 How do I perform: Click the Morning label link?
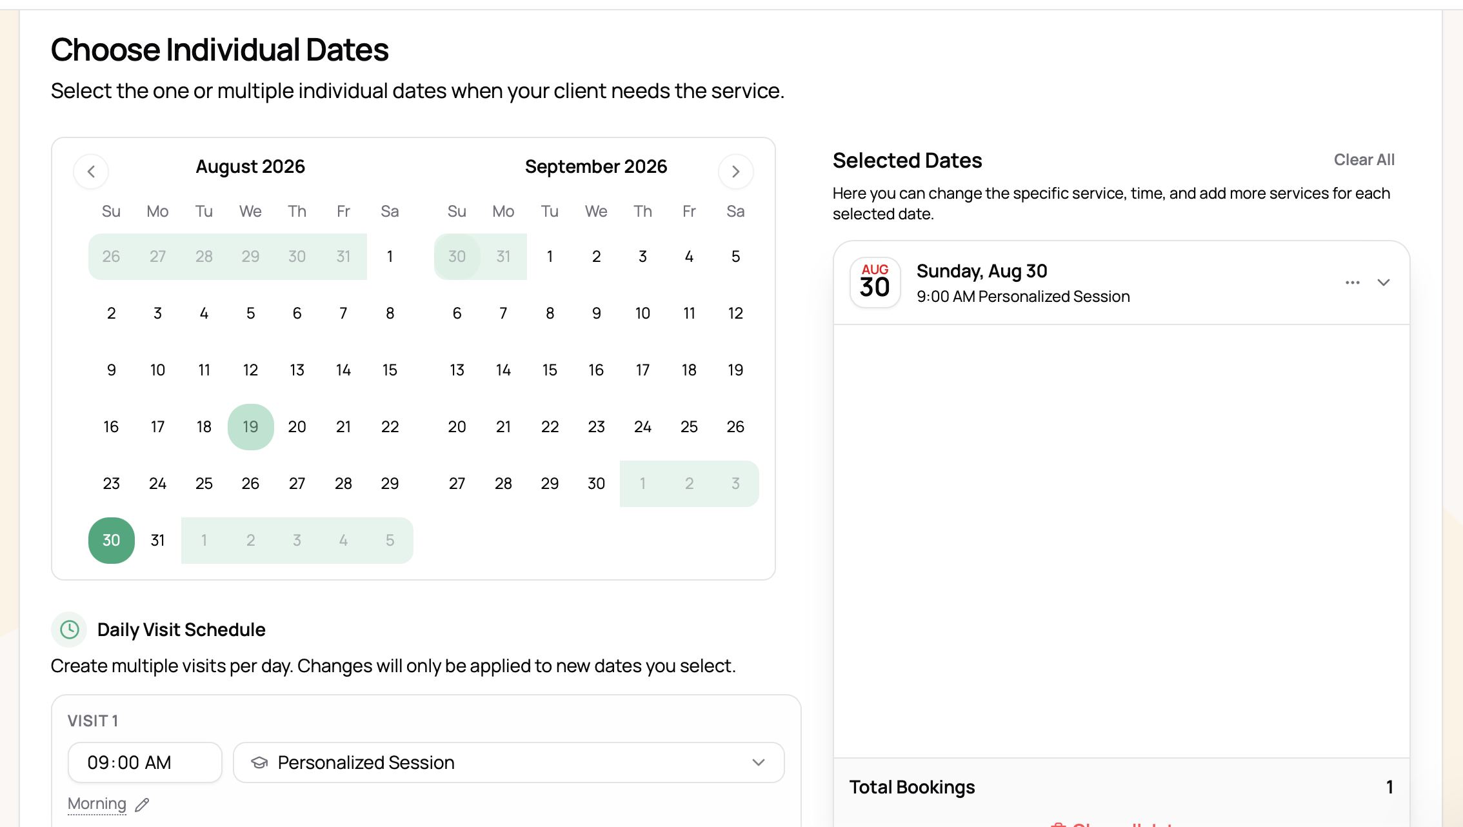97,804
